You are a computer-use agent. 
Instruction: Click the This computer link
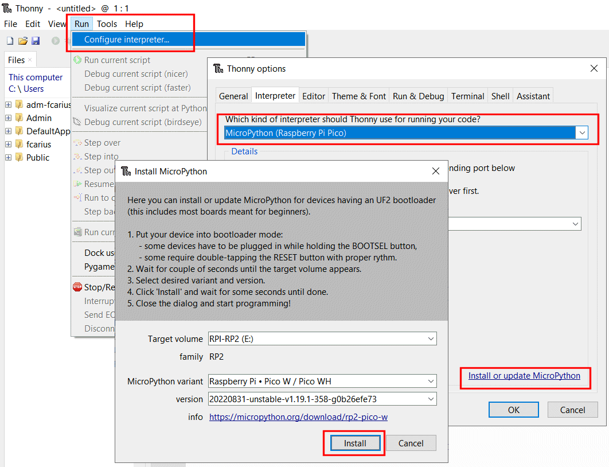click(x=36, y=77)
